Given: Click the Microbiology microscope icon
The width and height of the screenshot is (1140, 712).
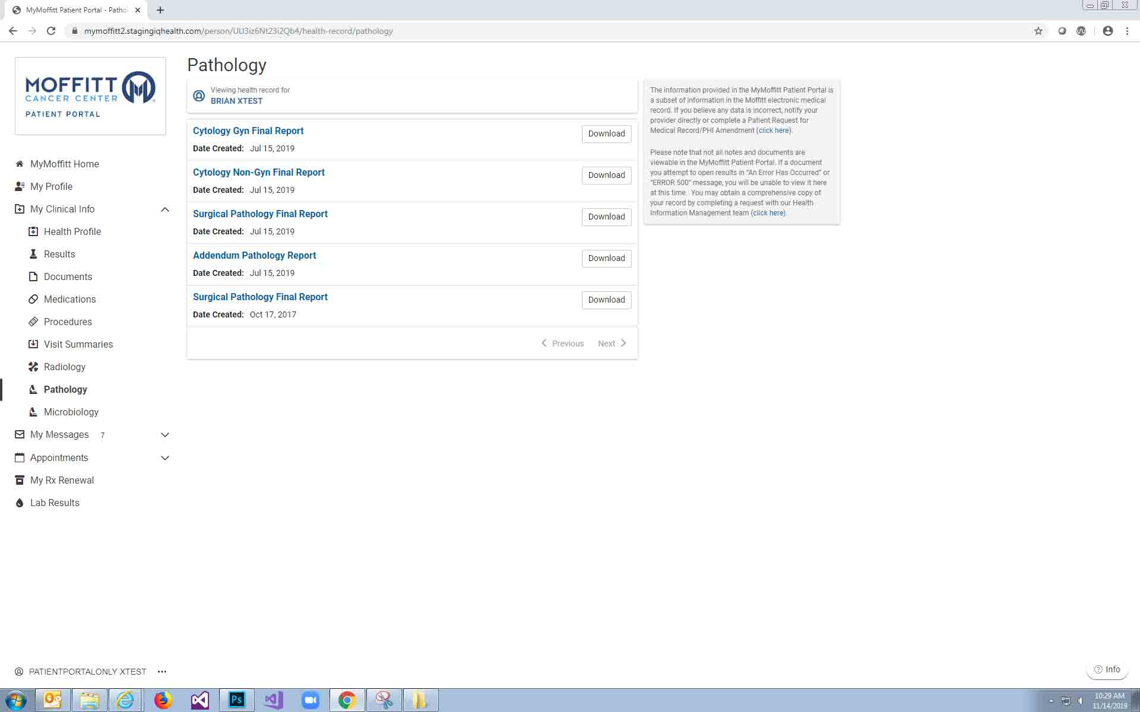Looking at the screenshot, I should pos(33,412).
